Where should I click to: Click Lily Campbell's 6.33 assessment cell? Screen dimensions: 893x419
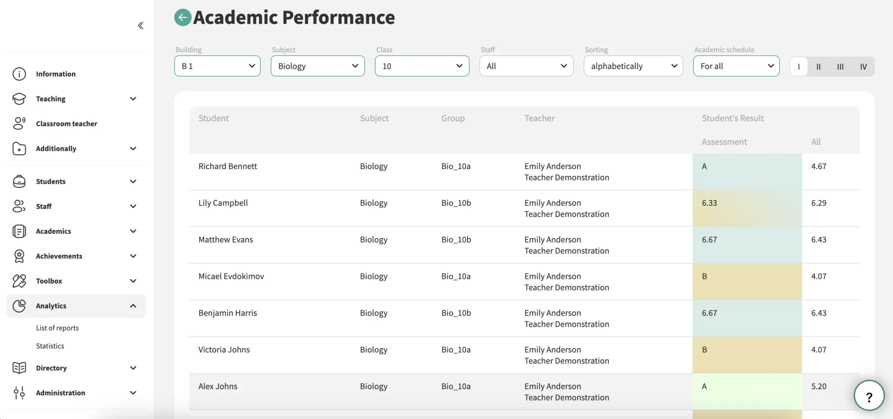click(x=747, y=208)
